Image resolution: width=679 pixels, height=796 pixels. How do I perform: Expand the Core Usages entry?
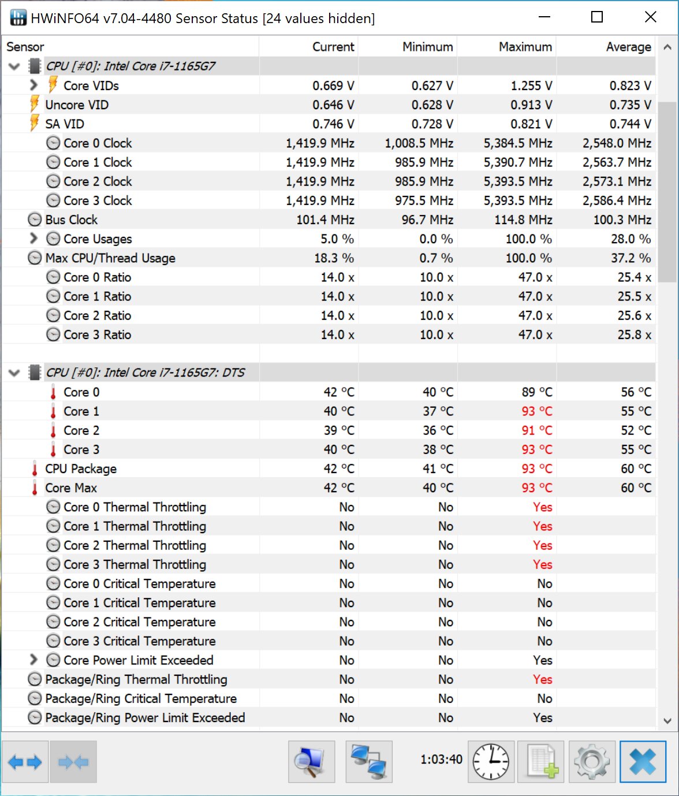pyautogui.click(x=33, y=239)
